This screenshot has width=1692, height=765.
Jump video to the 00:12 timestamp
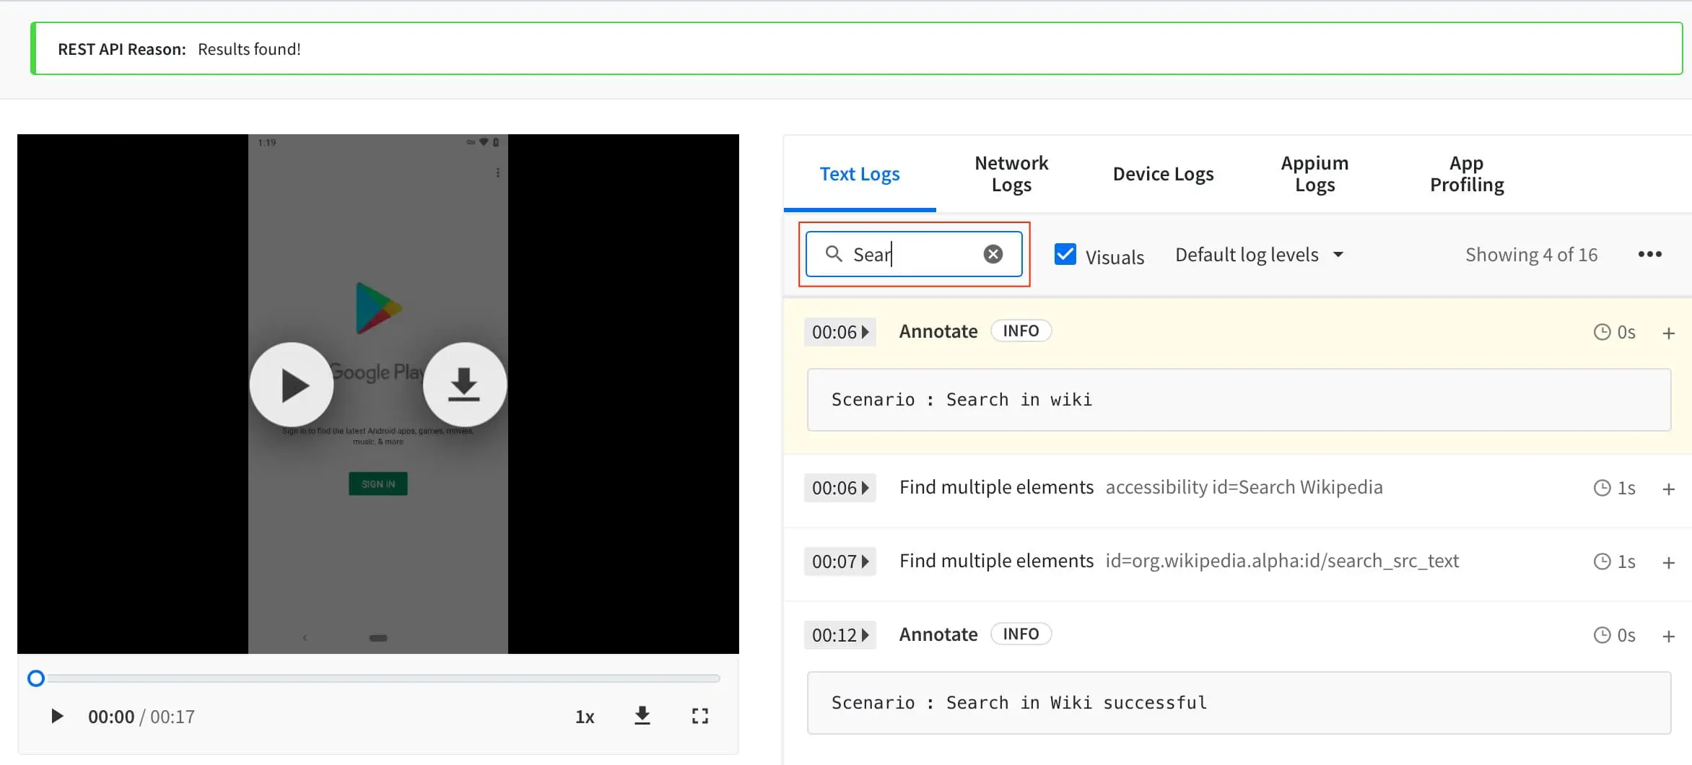point(840,635)
